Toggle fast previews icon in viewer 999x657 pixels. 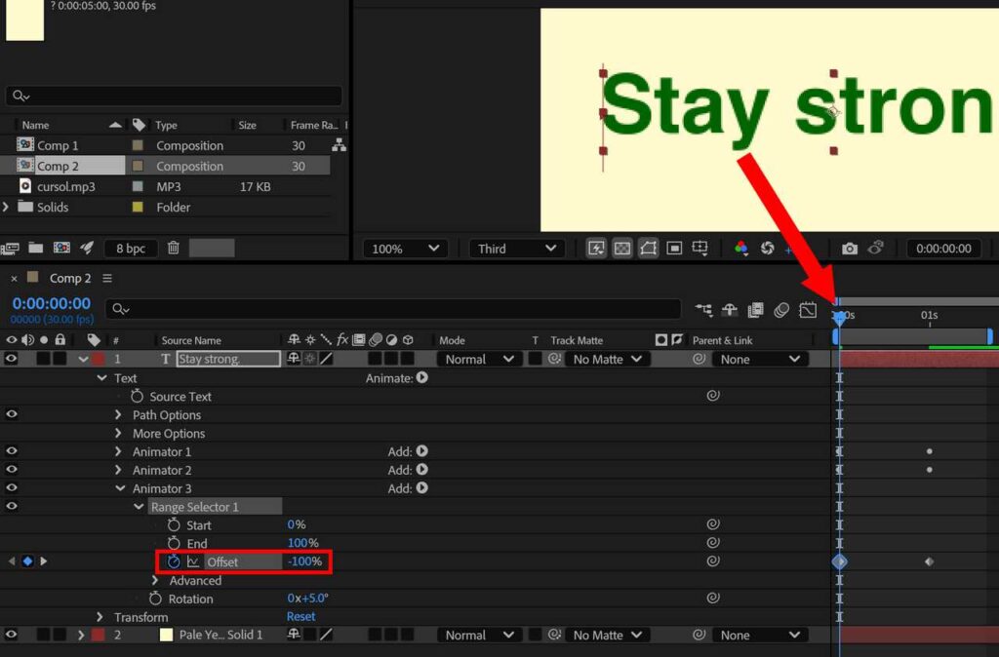(x=596, y=249)
